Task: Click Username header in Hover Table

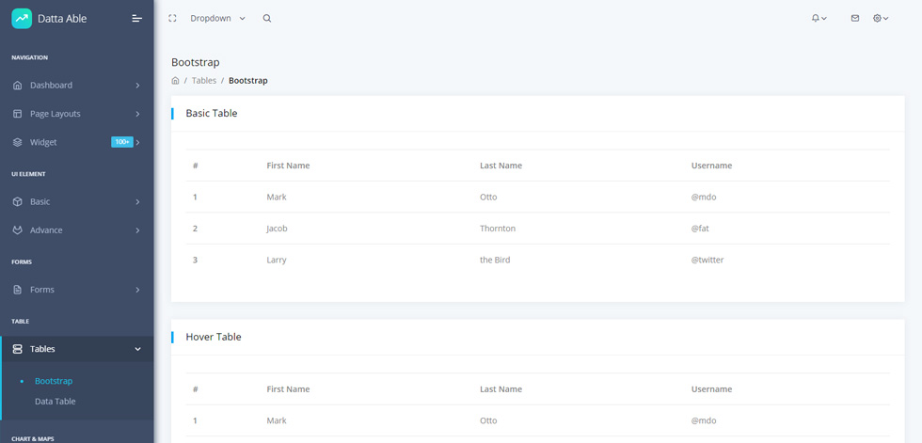Action: 711,389
